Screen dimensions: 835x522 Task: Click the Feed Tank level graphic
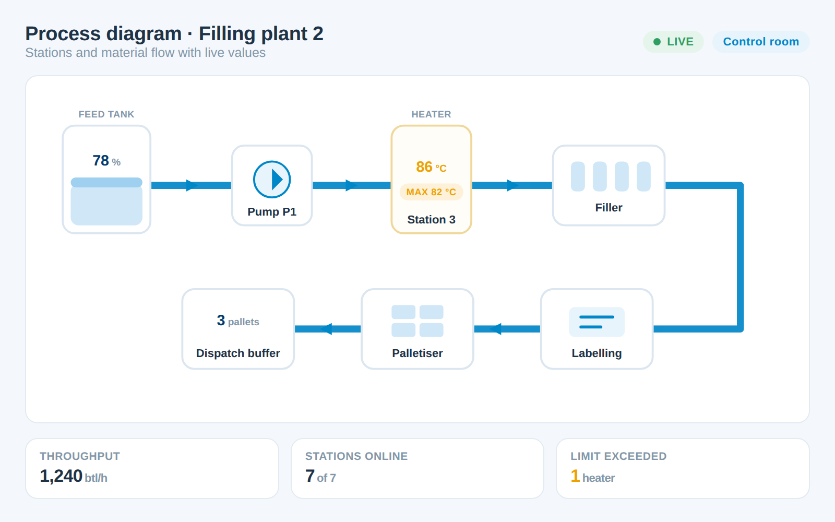(x=106, y=201)
